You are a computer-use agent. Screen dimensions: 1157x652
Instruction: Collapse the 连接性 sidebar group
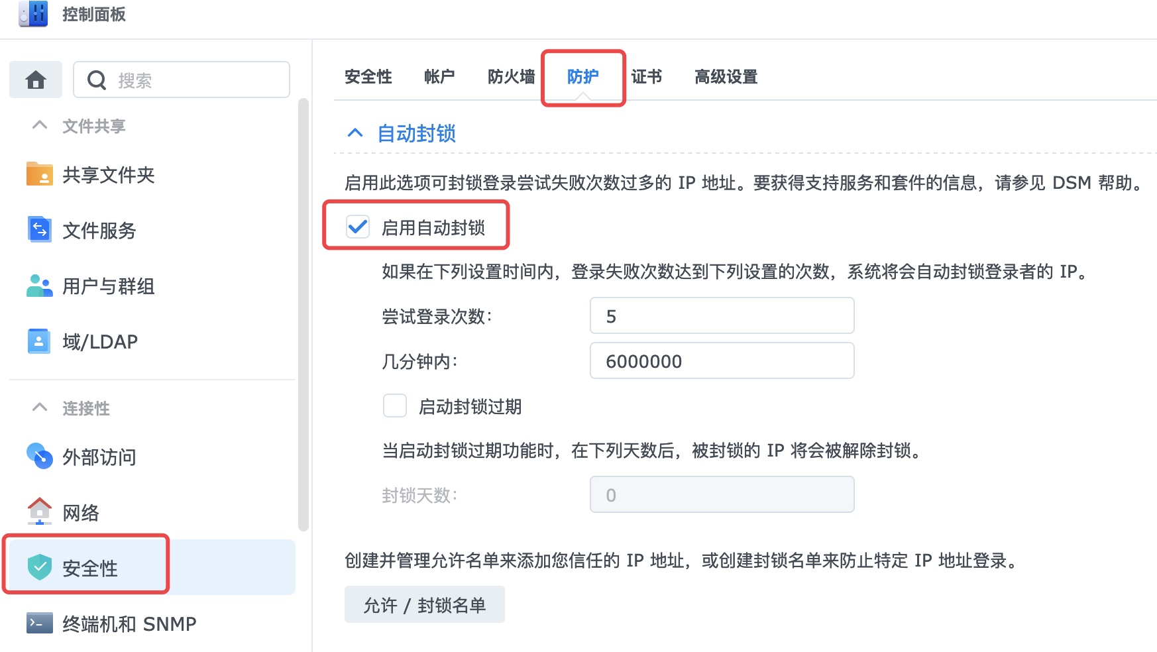click(x=40, y=407)
